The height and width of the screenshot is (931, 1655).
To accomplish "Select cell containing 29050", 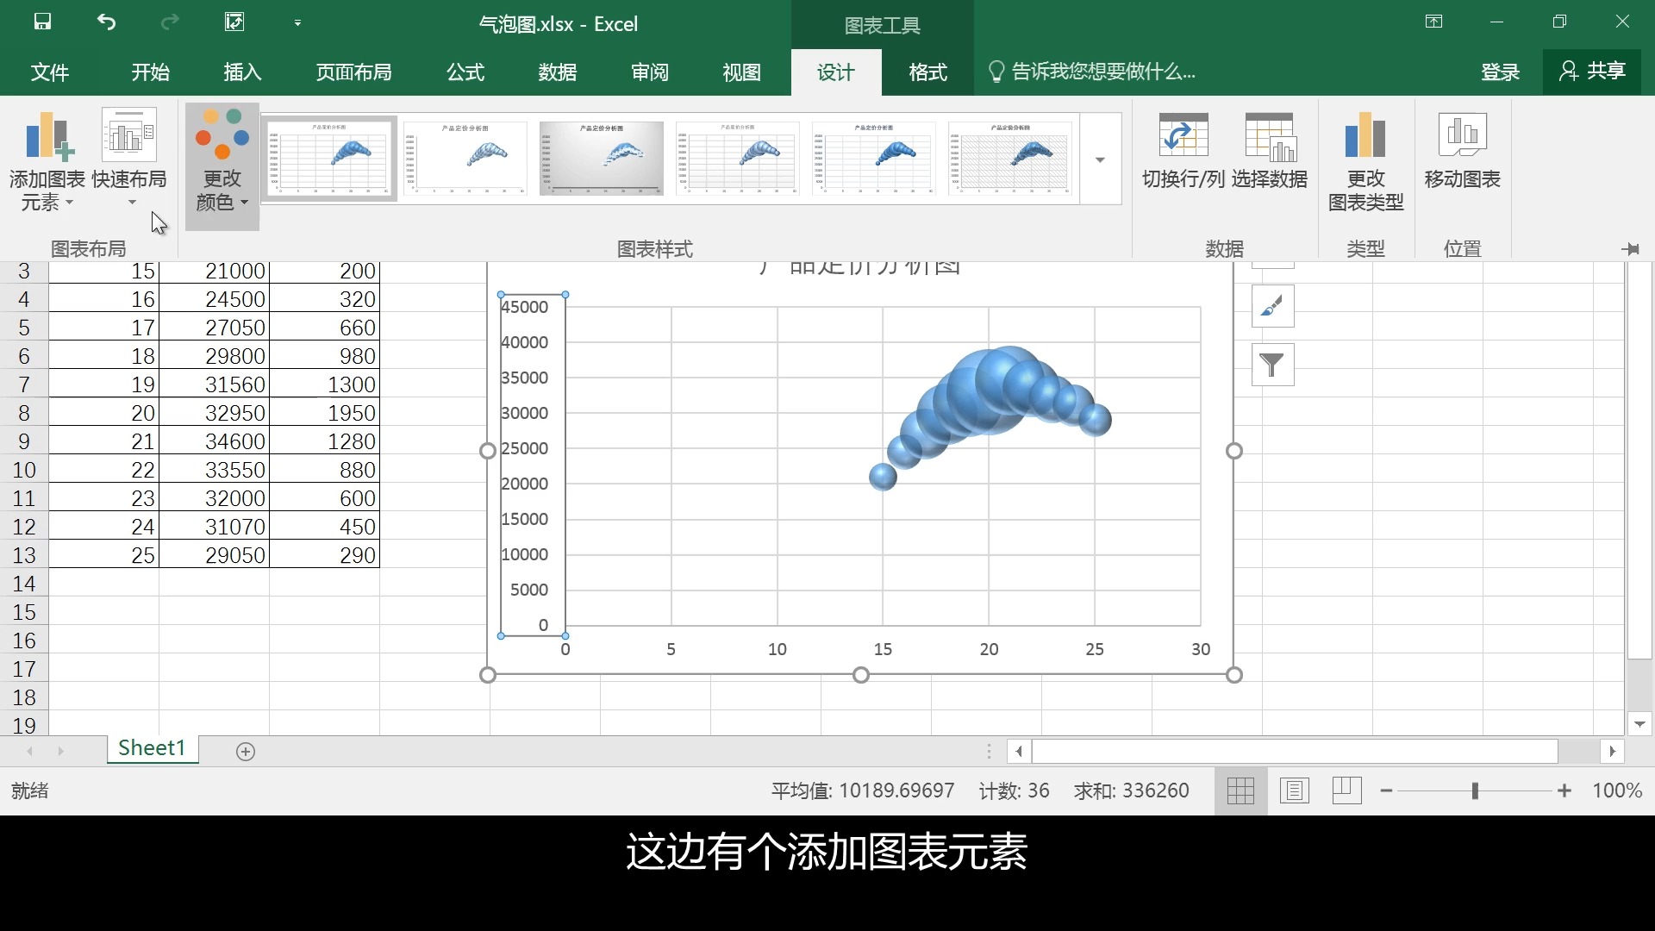I will (x=215, y=555).
